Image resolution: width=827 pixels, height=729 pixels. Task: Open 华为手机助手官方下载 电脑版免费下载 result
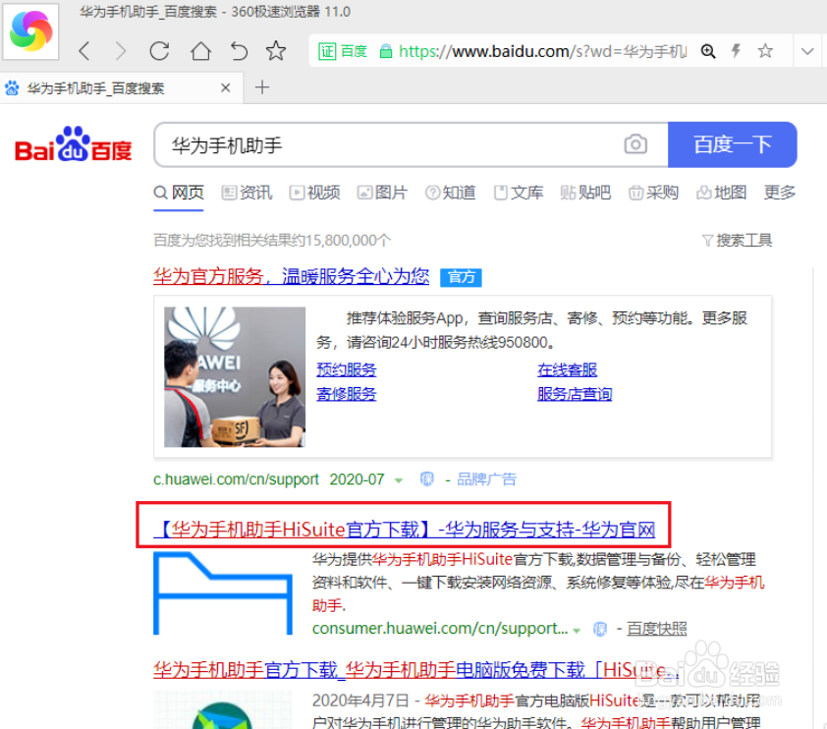coord(416,670)
